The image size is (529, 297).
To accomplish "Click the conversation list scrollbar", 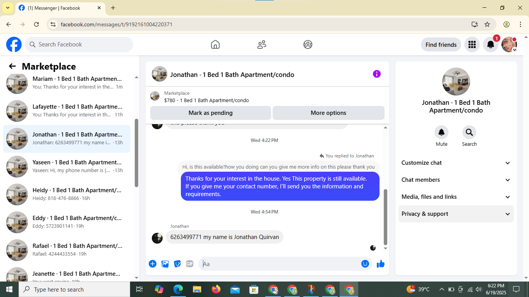I will pos(136,153).
